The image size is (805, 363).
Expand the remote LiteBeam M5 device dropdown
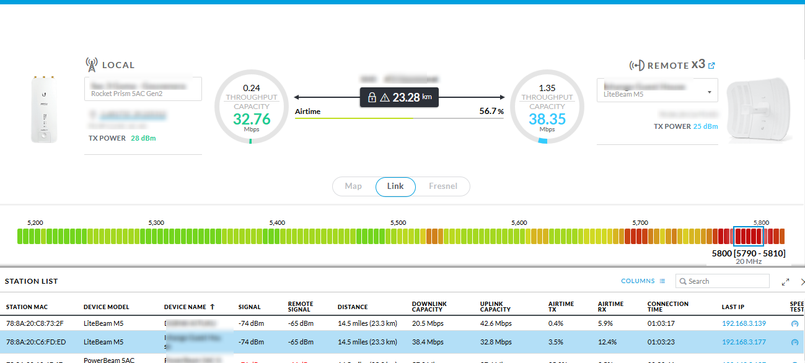click(709, 92)
